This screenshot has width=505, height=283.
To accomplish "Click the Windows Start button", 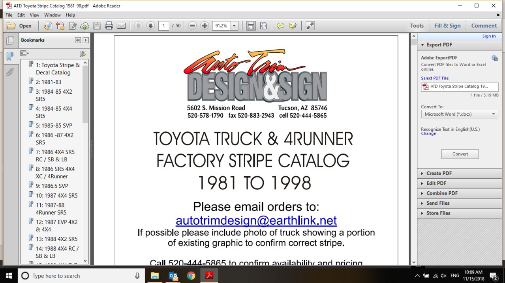I will coord(9,276).
